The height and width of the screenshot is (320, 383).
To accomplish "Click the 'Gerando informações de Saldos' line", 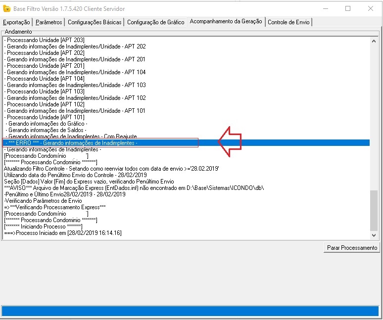I will tap(48, 130).
